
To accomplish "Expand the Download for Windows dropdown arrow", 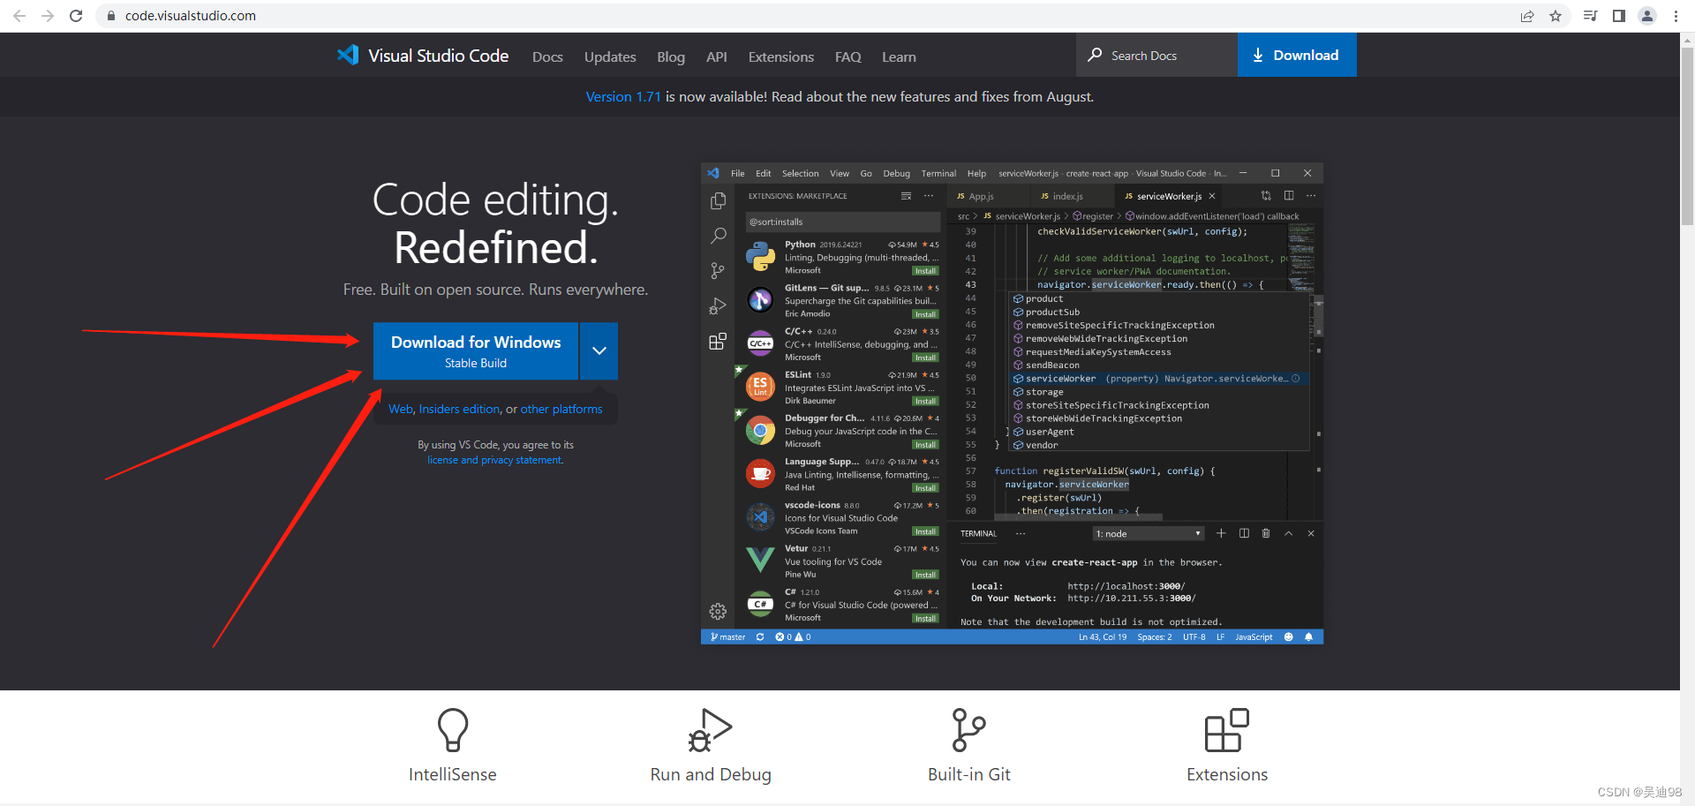I will pos(599,350).
